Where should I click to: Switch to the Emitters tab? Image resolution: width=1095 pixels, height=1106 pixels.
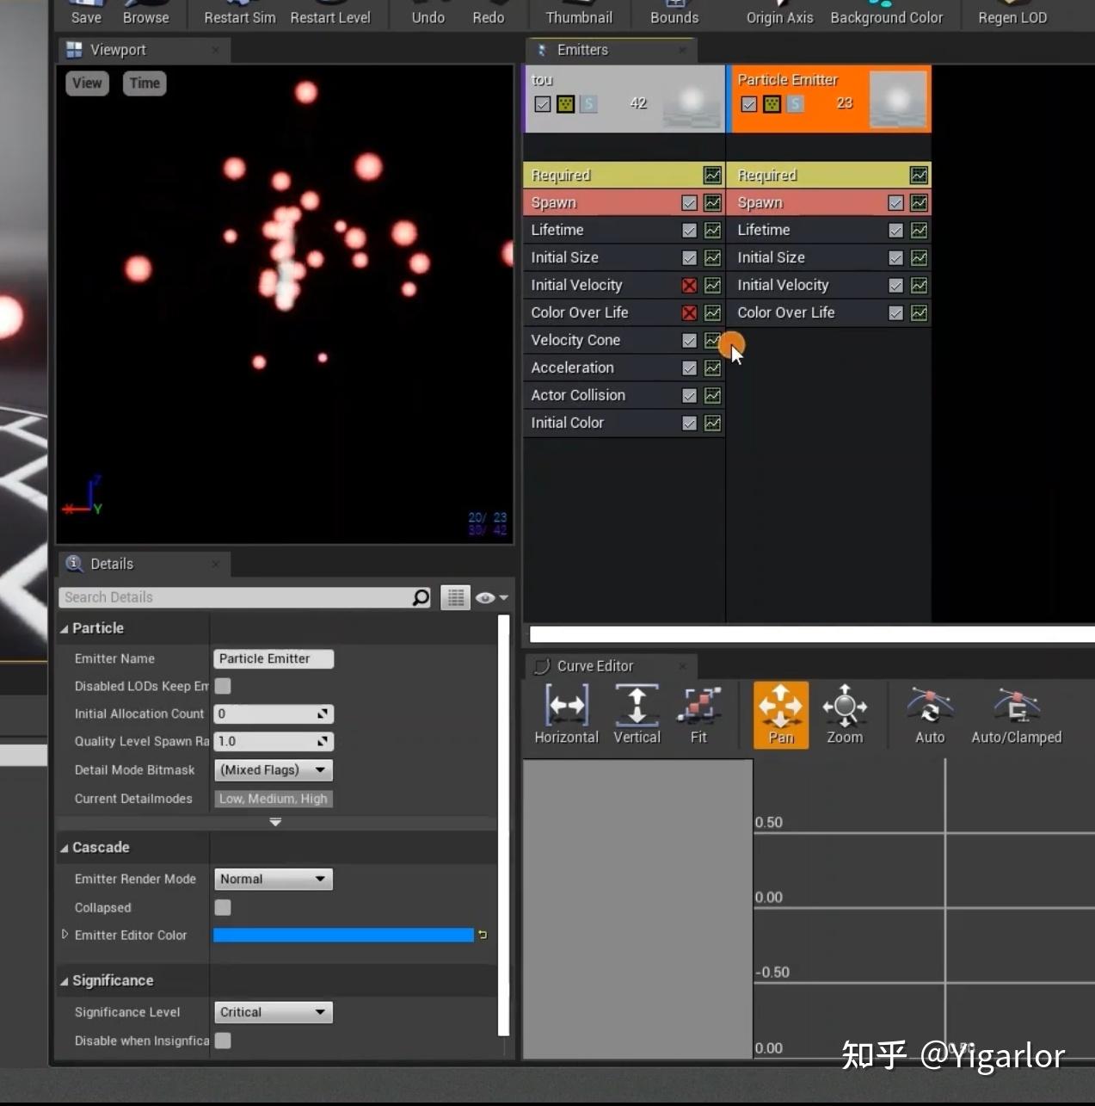611,50
